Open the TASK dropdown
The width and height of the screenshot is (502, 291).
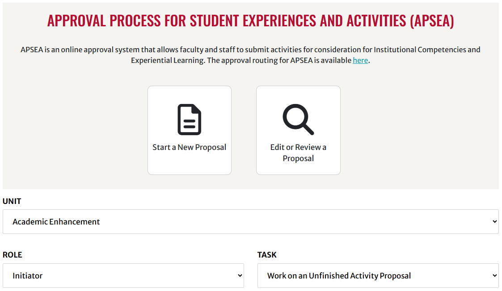click(378, 276)
